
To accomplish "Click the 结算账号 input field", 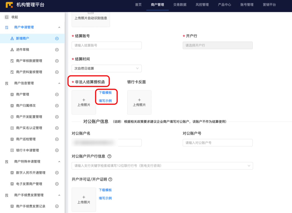I will (106, 45).
